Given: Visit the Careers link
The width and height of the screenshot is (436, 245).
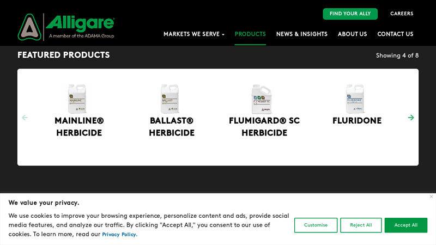Looking at the screenshot, I should coord(402,14).
